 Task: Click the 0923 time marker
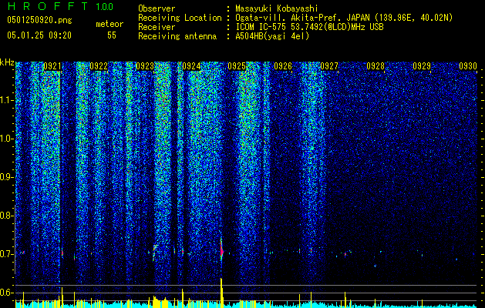tap(145, 66)
